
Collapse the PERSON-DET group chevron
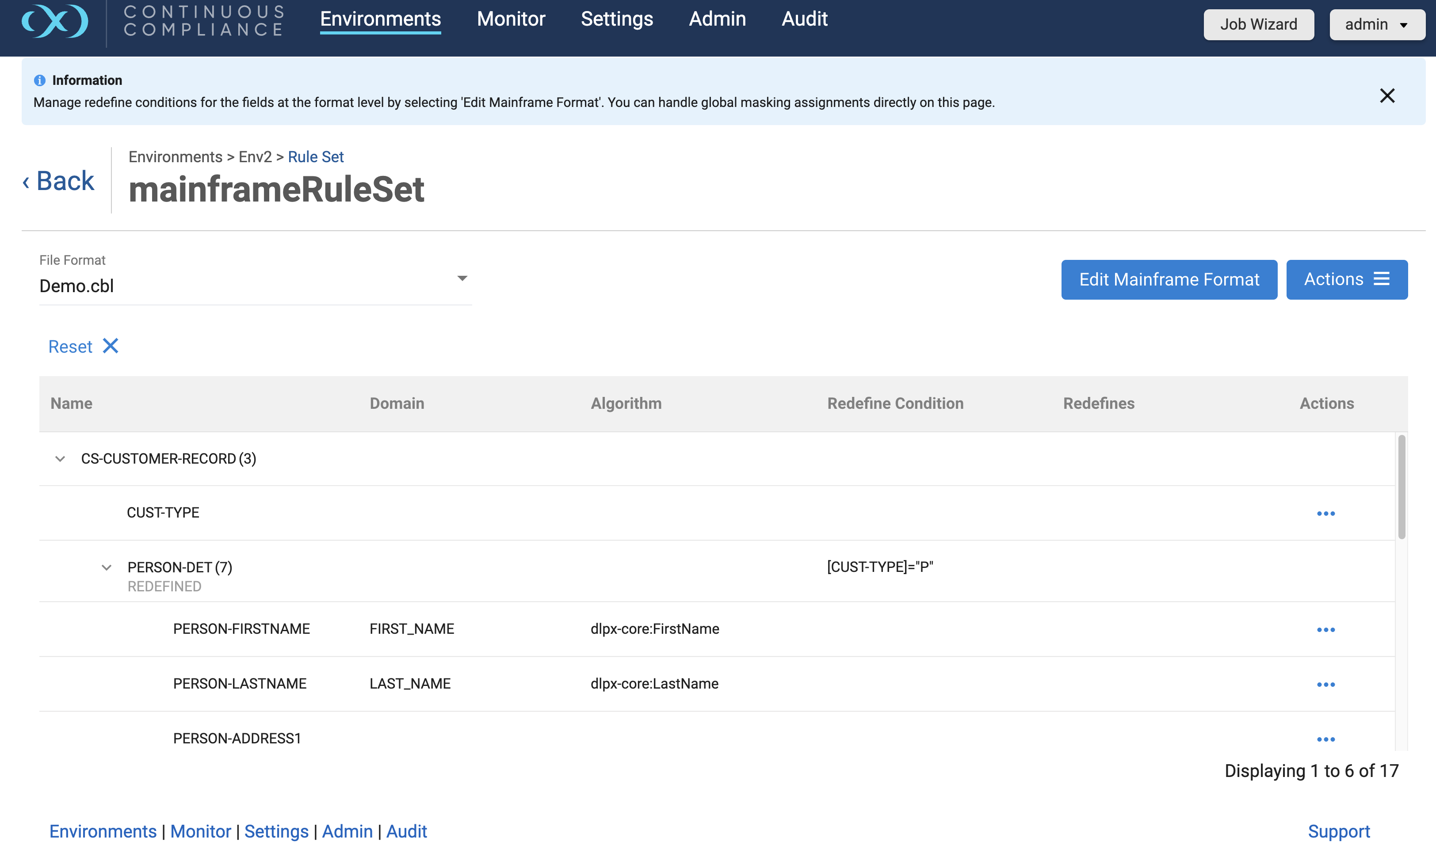(107, 567)
